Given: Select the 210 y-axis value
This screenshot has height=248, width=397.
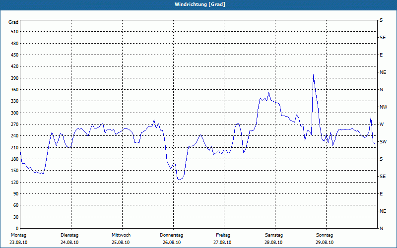Looking at the screenshot, I should click(x=15, y=147).
